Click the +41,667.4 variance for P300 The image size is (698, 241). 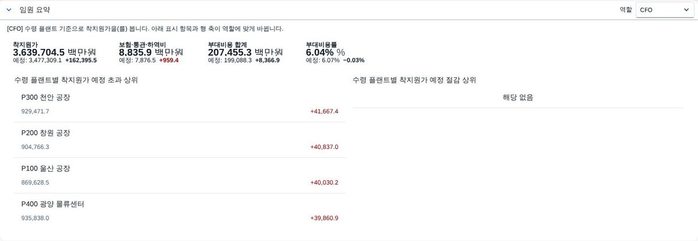[x=324, y=111]
